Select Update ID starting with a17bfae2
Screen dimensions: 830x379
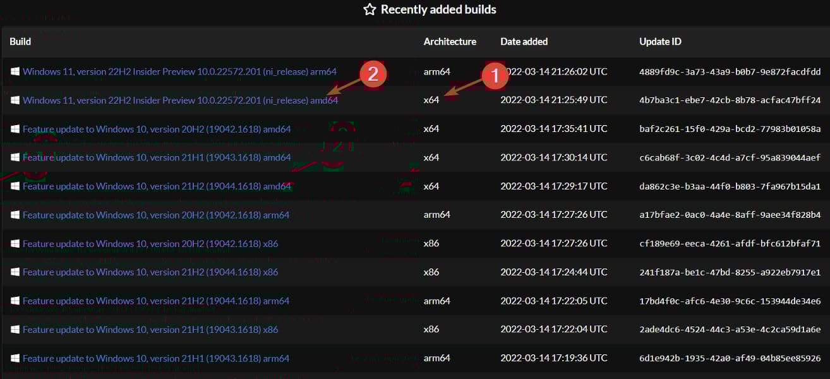coord(730,215)
